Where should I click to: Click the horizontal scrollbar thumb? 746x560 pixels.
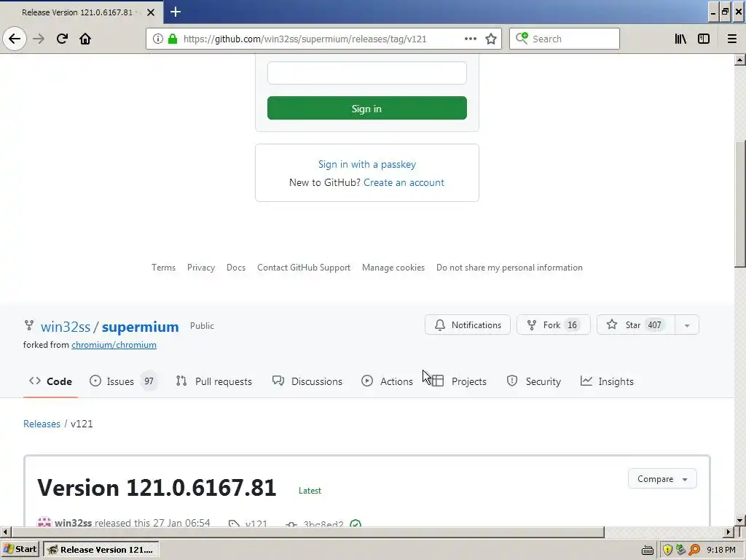pos(307,532)
